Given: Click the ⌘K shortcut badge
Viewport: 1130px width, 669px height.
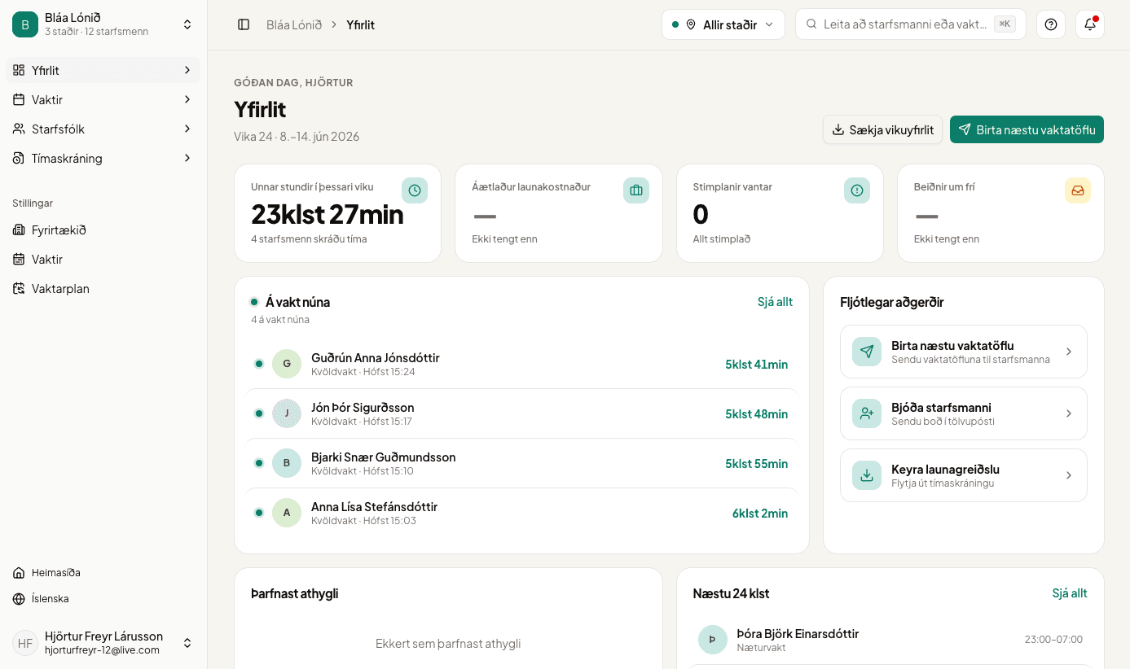Looking at the screenshot, I should click(1005, 24).
